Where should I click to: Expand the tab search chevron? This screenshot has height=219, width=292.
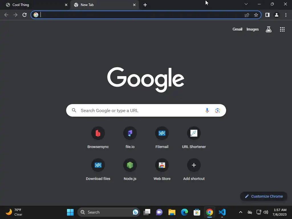(246, 4)
